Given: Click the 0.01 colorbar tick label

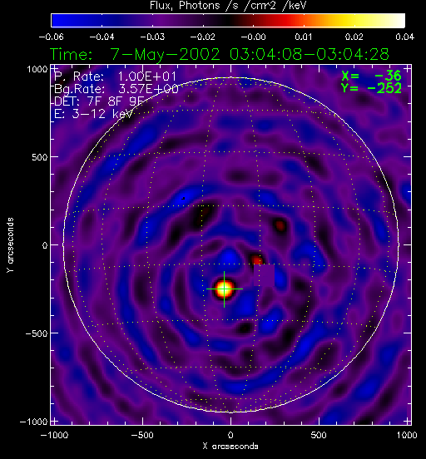Looking at the screenshot, I should 303,37.
